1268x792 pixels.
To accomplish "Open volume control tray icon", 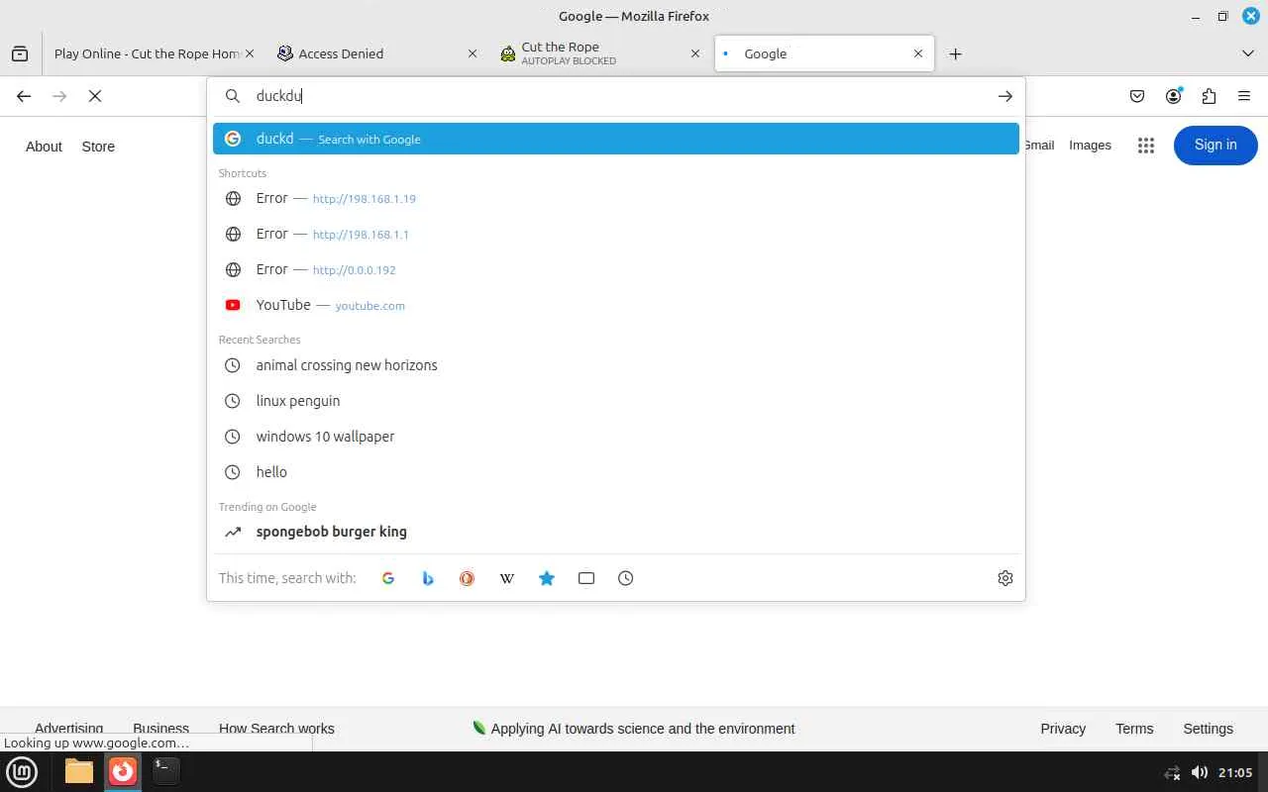I will coord(1199,772).
